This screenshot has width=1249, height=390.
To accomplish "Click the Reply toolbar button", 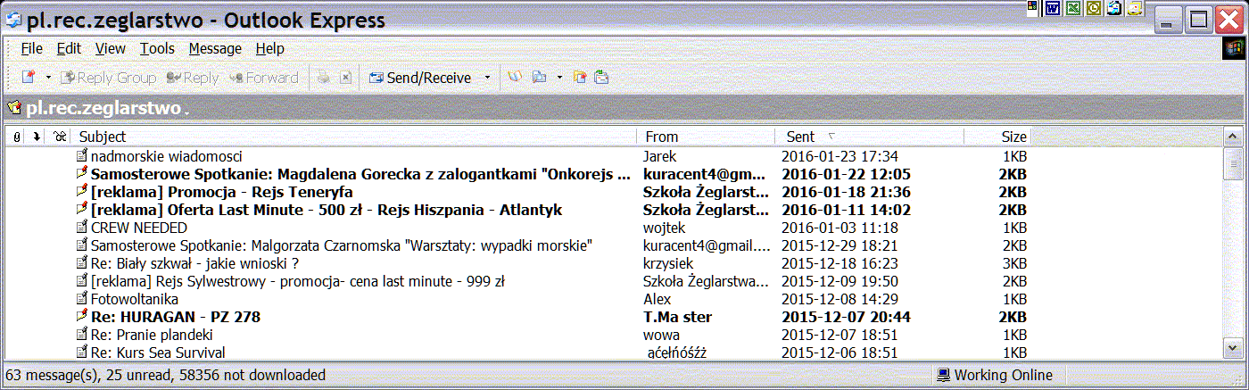I will coord(192,78).
